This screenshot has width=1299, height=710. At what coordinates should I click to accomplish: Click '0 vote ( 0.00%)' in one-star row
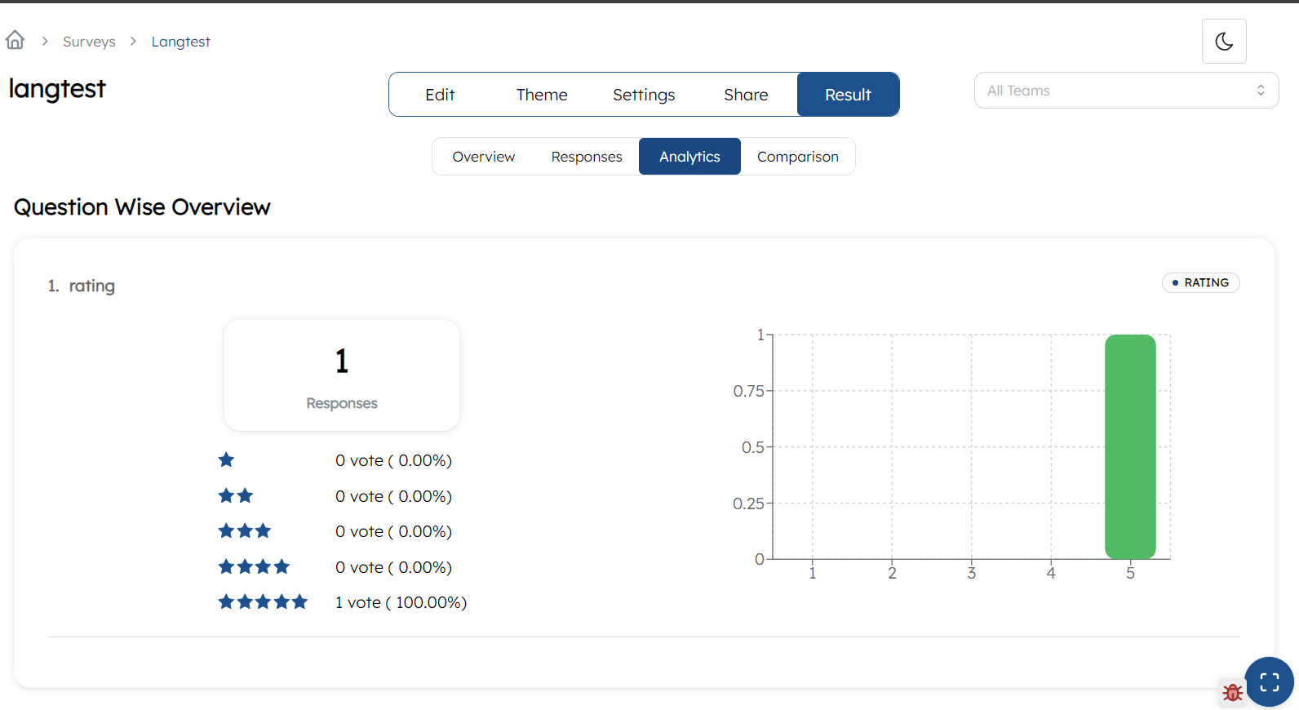(393, 460)
